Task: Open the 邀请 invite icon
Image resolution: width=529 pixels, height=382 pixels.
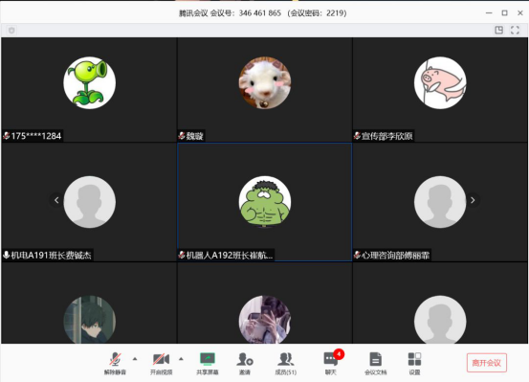Action: coord(245,363)
